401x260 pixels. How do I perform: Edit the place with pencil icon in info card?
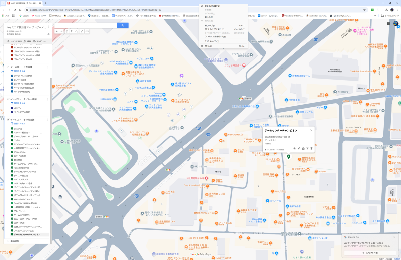coord(299,148)
